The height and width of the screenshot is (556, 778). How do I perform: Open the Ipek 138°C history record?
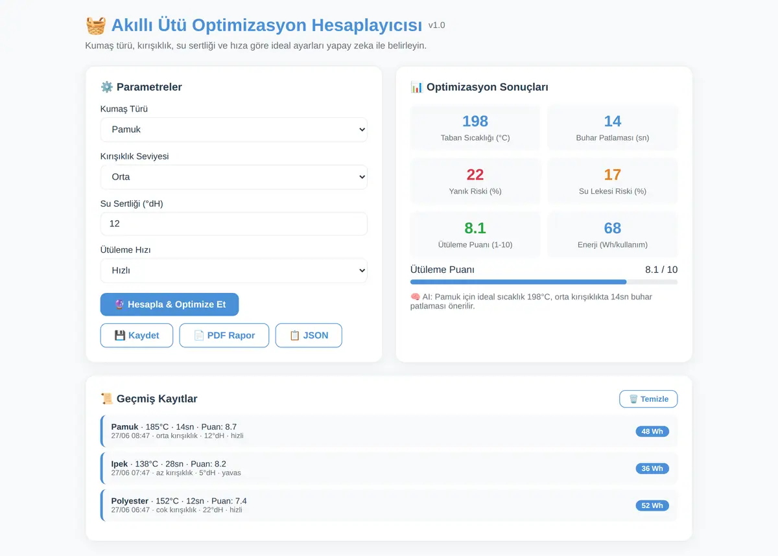click(x=389, y=468)
